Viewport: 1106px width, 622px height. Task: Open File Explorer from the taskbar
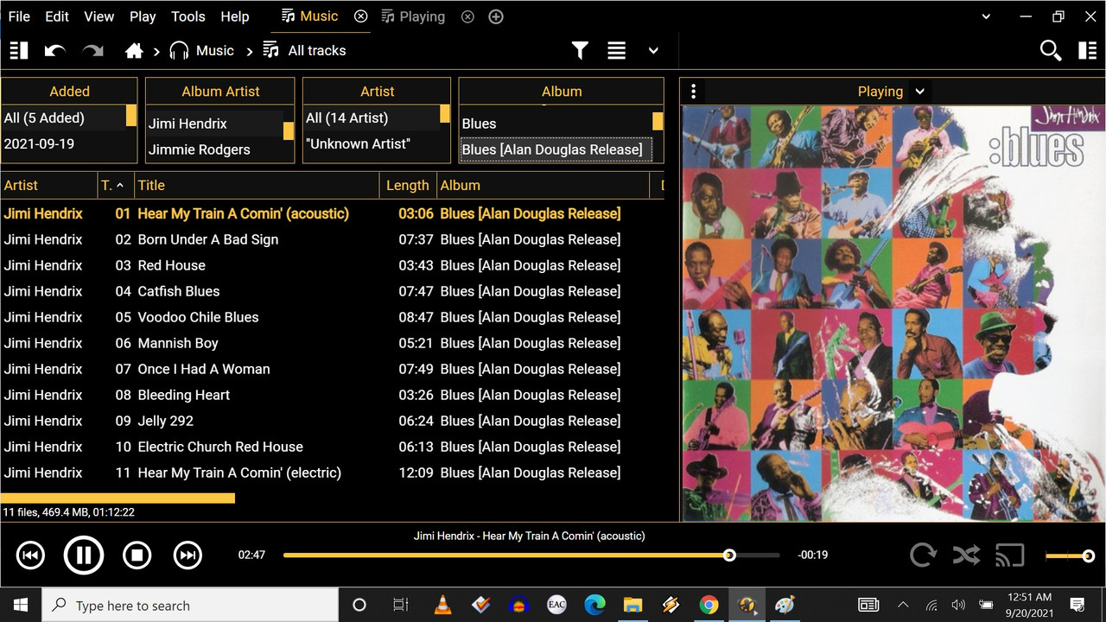tap(632, 605)
